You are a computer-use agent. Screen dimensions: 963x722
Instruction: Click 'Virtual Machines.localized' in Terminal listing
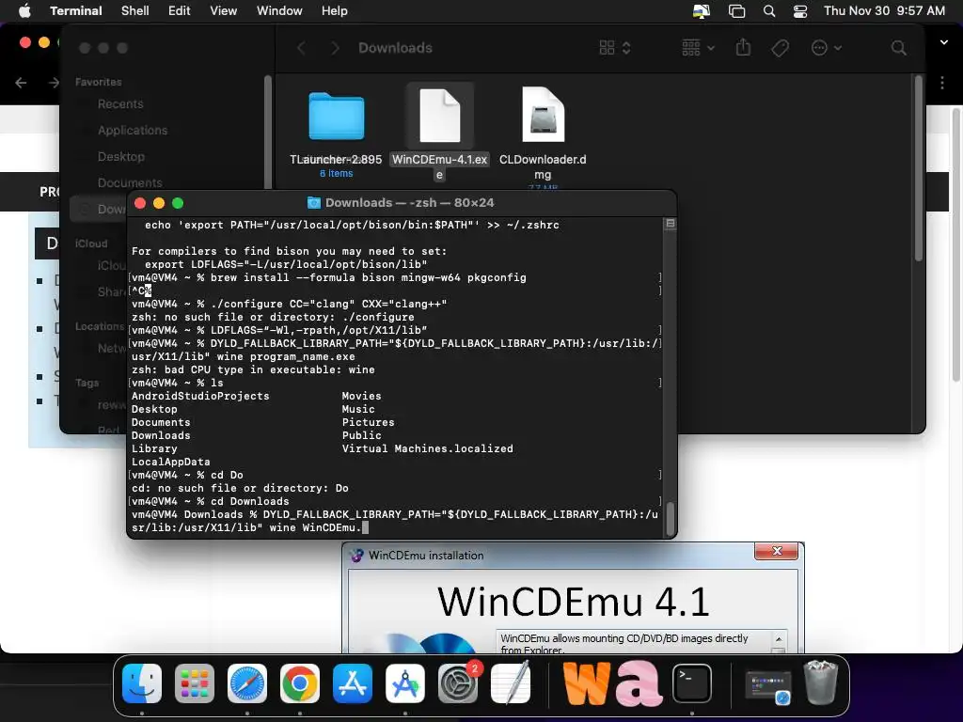[x=428, y=448]
